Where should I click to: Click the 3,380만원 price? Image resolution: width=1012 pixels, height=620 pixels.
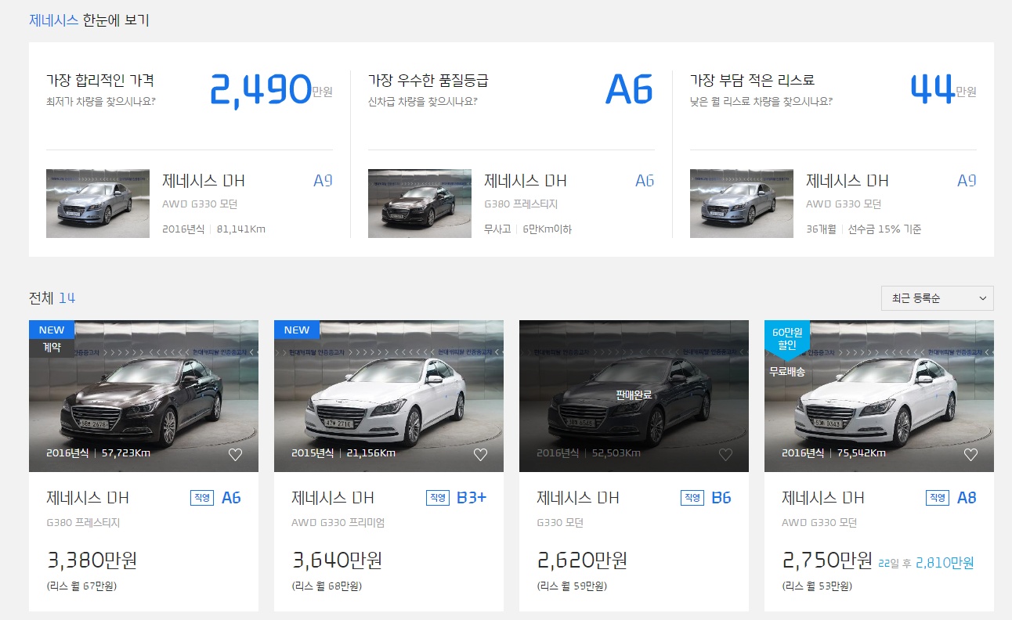tap(92, 561)
